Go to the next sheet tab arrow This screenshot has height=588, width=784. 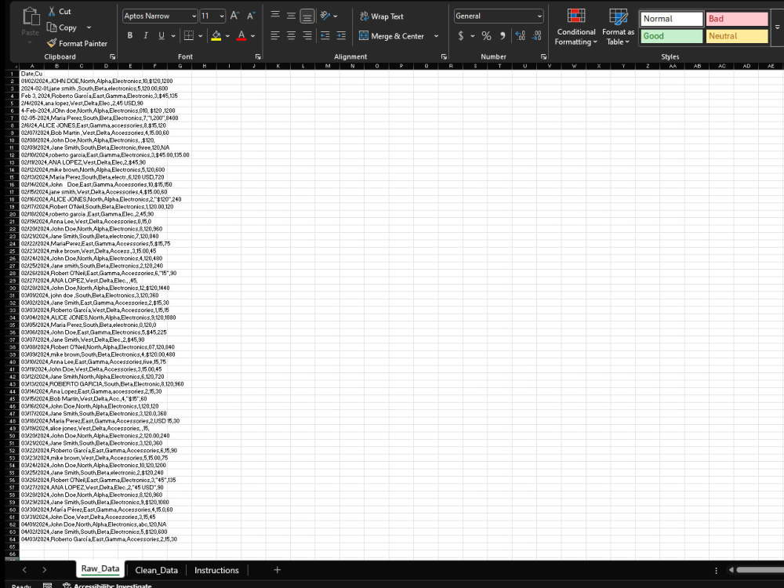tap(44, 569)
